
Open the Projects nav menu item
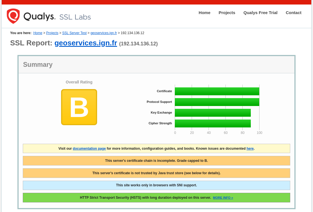pyautogui.click(x=227, y=13)
